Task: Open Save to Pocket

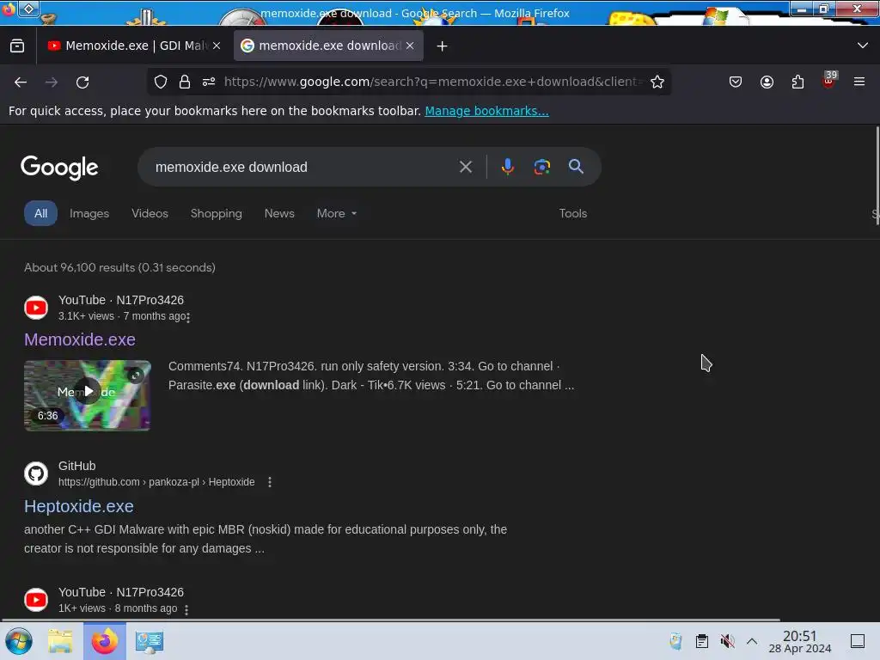Action: point(736,82)
